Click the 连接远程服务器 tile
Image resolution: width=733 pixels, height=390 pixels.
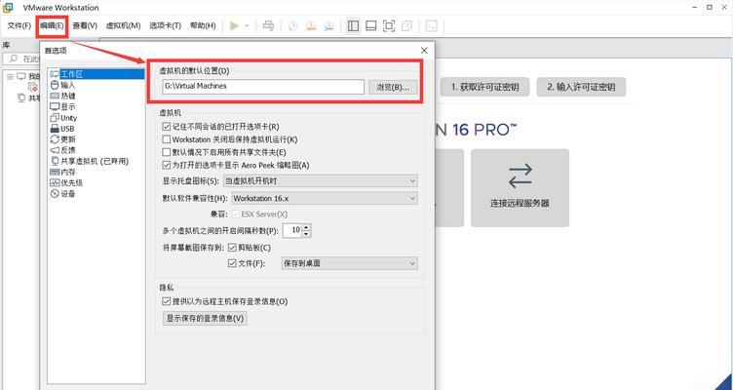(x=520, y=188)
